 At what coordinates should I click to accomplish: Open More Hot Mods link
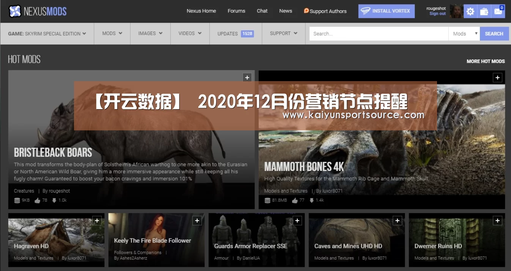(486, 61)
